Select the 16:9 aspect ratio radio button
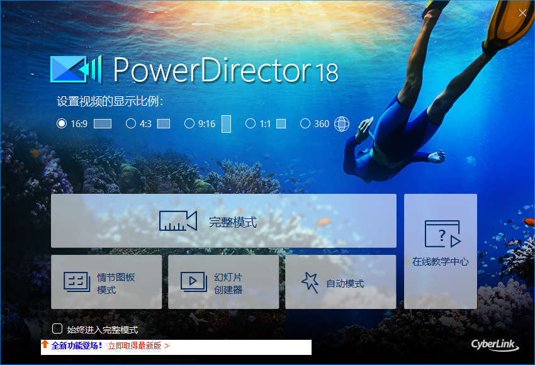 (x=62, y=123)
